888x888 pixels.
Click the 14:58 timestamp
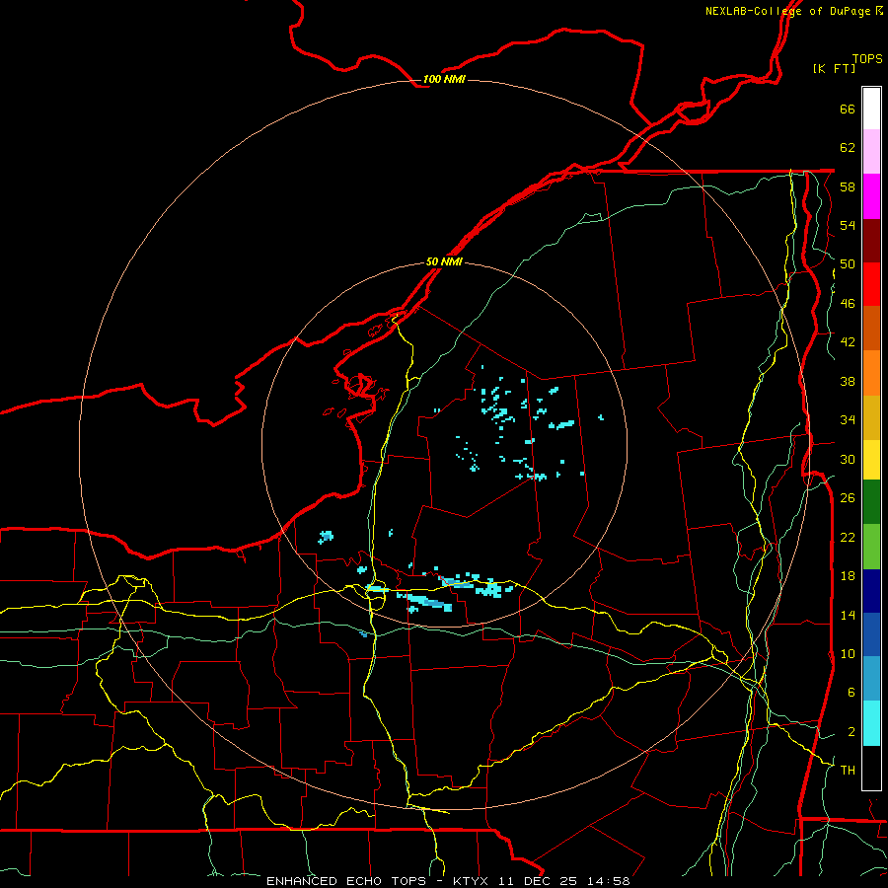pyautogui.click(x=609, y=881)
